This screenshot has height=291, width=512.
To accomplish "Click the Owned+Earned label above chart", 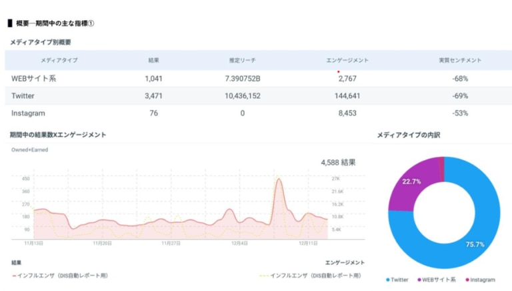I will click(x=29, y=150).
